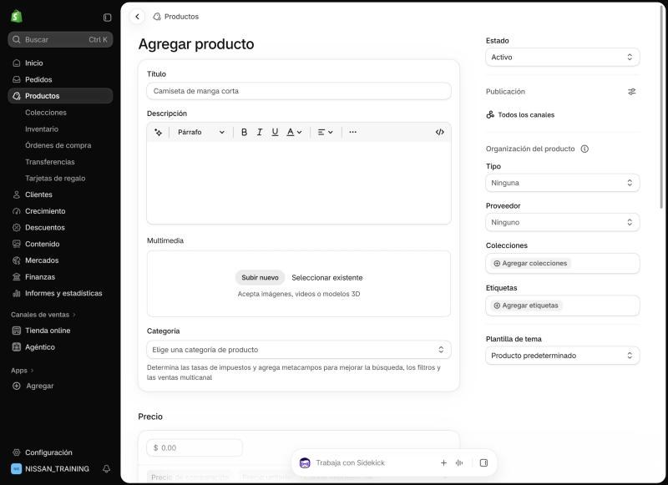Image resolution: width=668 pixels, height=485 pixels.
Task: Open Configuración settings
Action: 60,452
